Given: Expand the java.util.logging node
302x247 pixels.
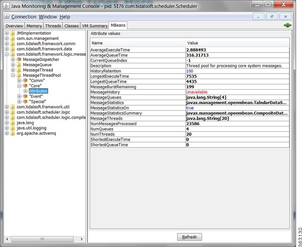Looking at the screenshot, I should click(x=7, y=128).
